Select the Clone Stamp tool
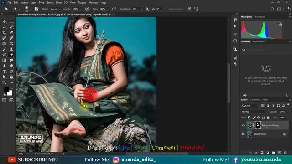This screenshot has width=292, height=164. pyautogui.click(x=11, y=49)
